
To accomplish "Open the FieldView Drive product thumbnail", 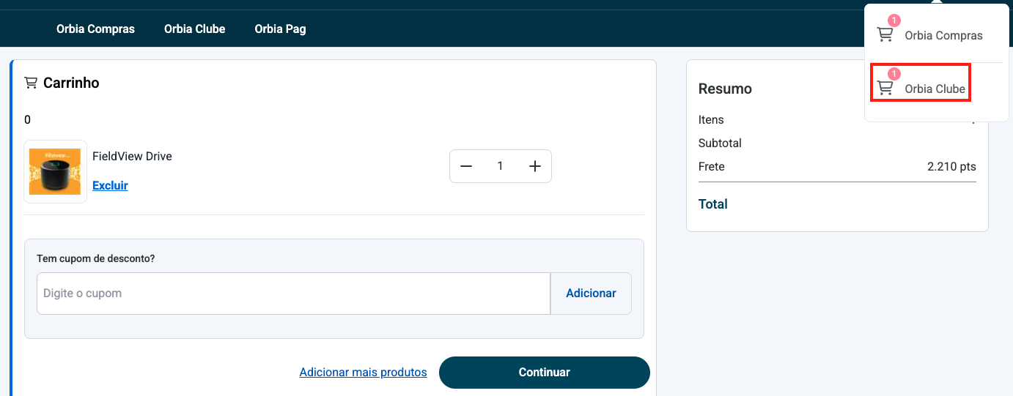I will click(56, 171).
